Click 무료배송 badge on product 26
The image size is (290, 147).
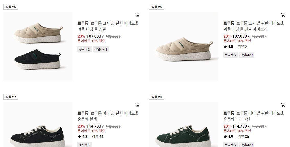tap(230, 55)
